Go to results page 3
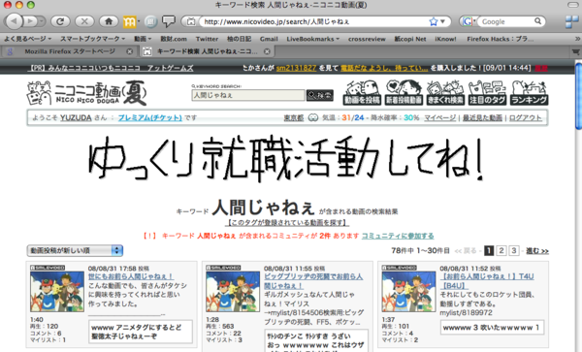 tap(514, 251)
